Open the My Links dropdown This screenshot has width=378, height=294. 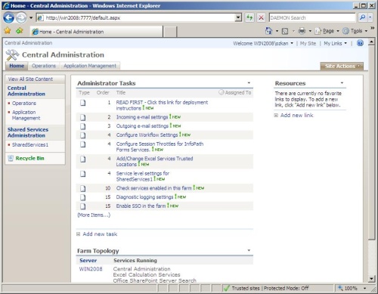[x=335, y=43]
